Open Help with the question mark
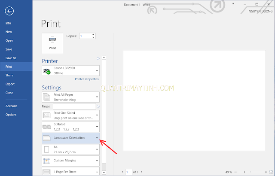Screen dimensions: 275x176 coord(233,4)
